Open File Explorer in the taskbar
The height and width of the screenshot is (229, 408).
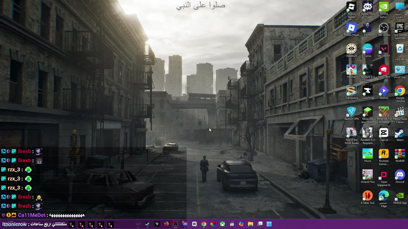(250, 224)
